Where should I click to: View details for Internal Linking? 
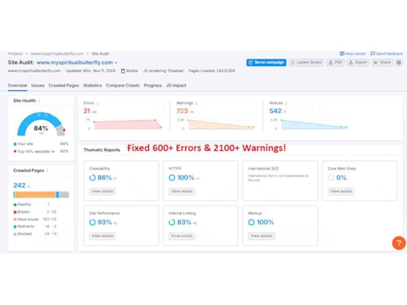point(182,236)
